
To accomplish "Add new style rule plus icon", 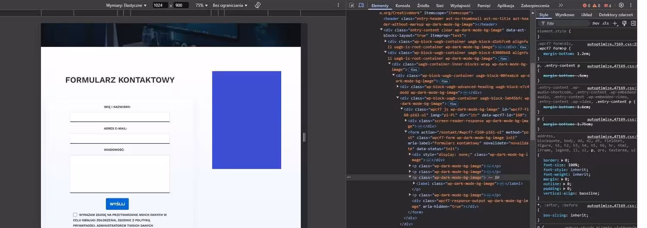I will pyautogui.click(x=615, y=23).
